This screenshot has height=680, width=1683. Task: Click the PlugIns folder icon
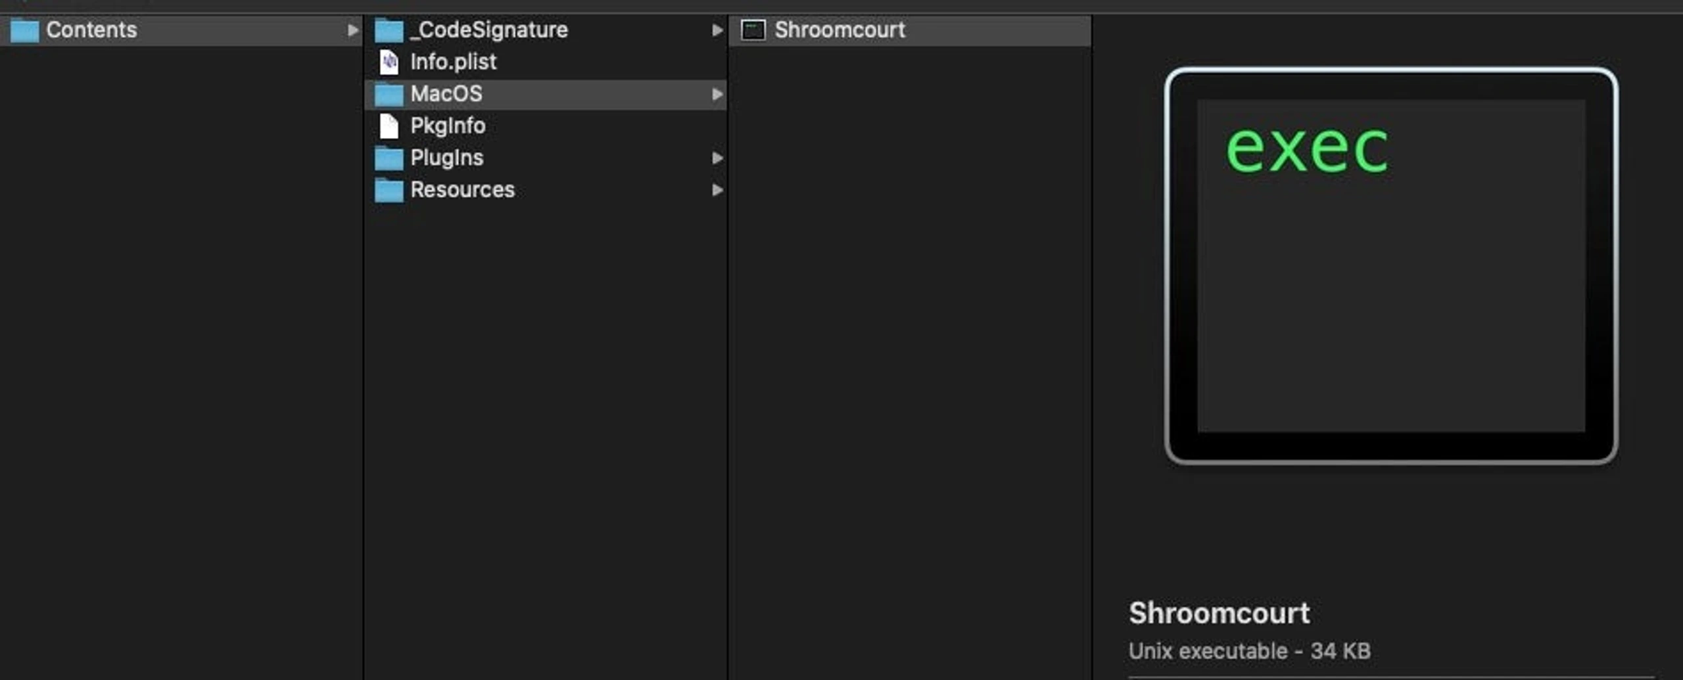pyautogui.click(x=389, y=158)
